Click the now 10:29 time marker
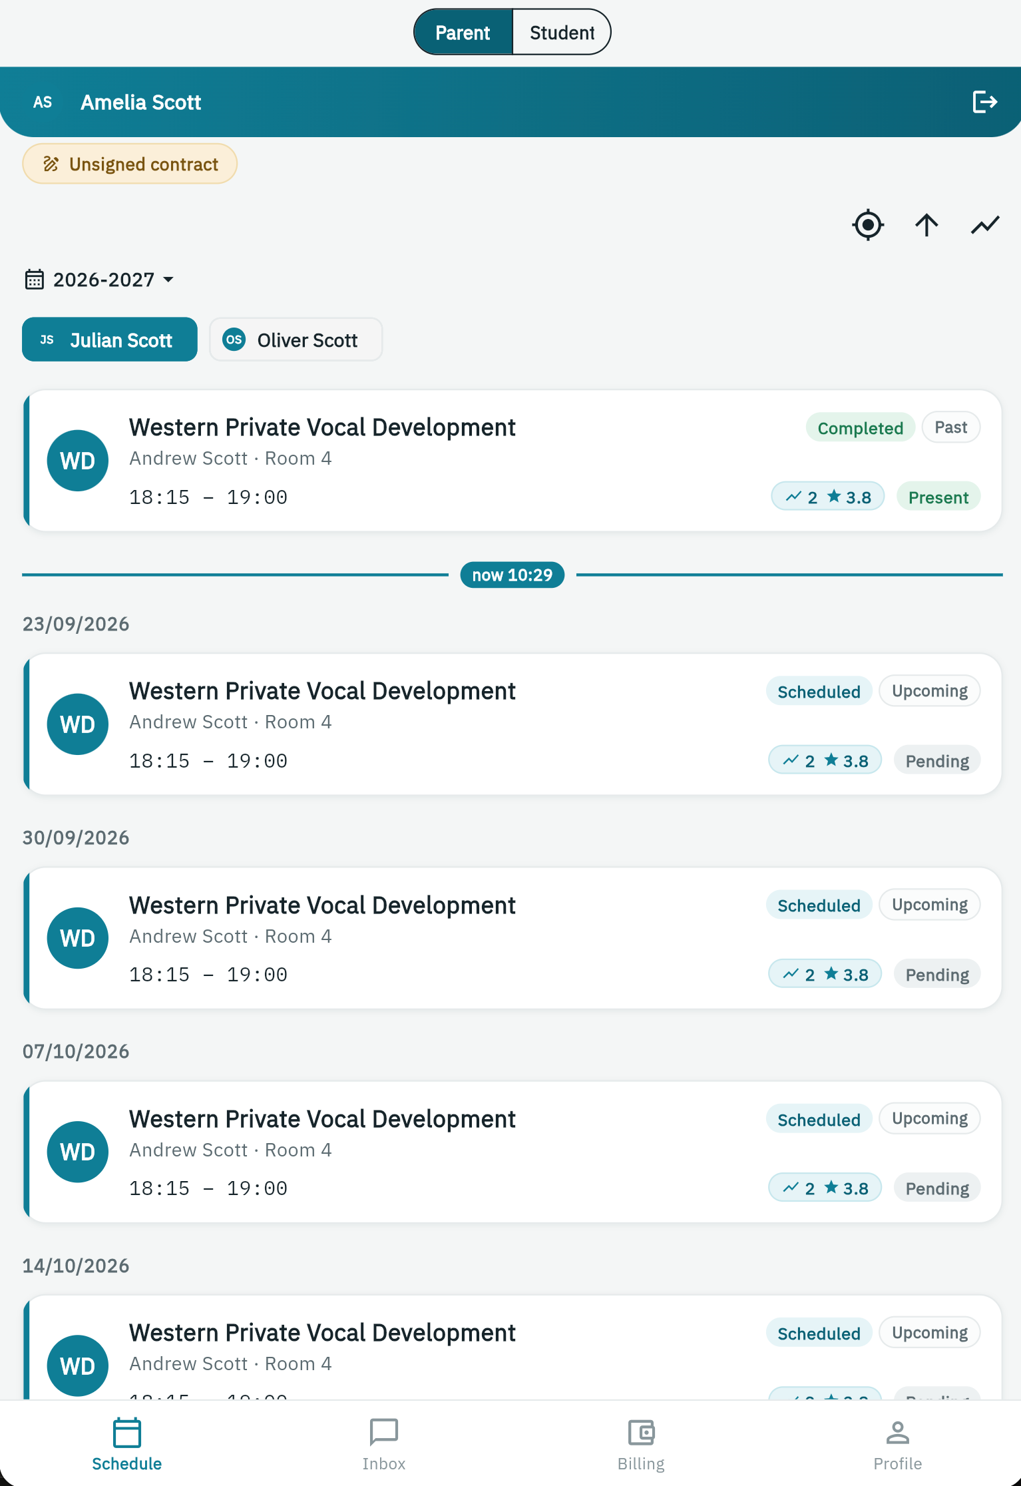This screenshot has width=1021, height=1486. (x=512, y=575)
